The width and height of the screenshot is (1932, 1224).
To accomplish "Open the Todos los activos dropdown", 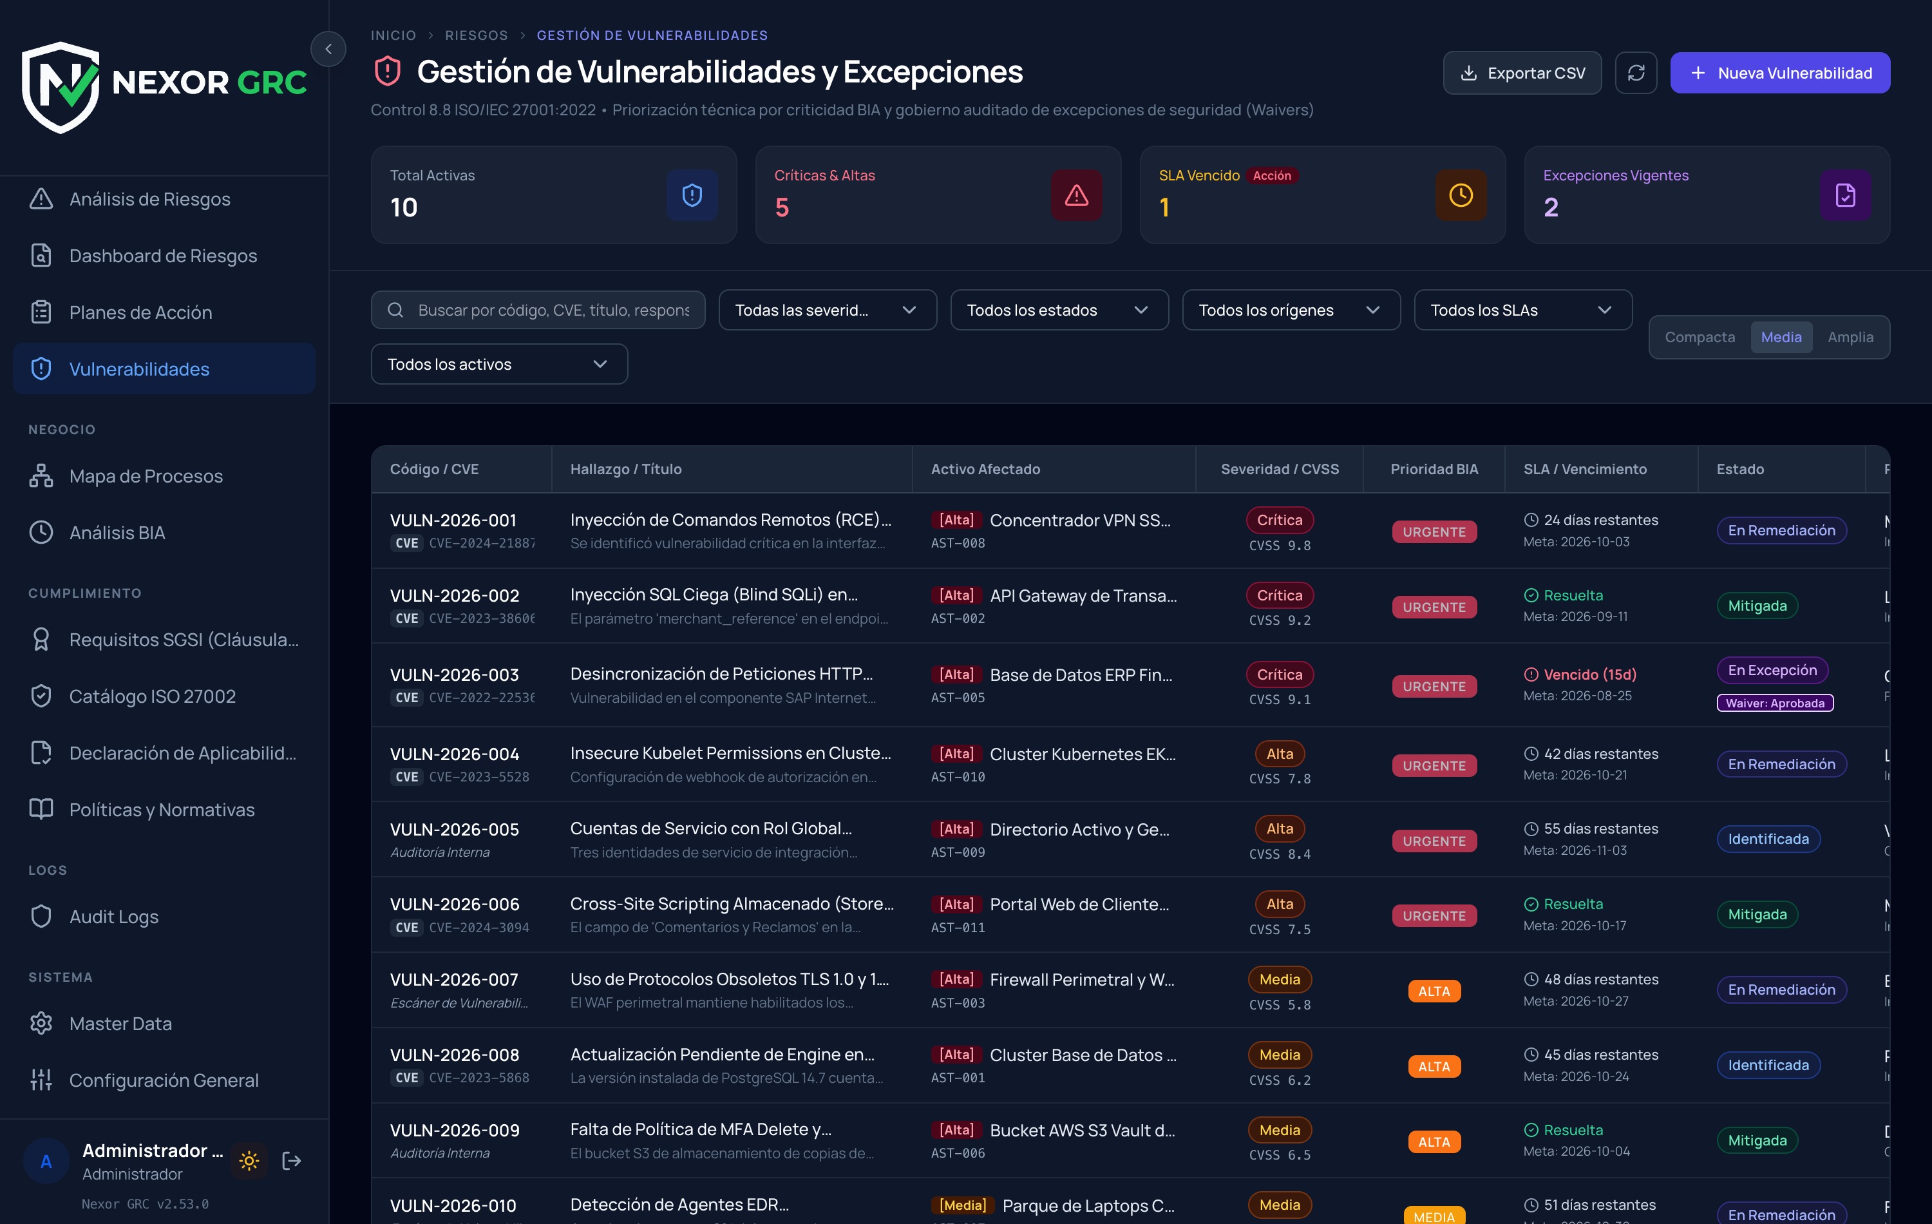I will pyautogui.click(x=499, y=365).
